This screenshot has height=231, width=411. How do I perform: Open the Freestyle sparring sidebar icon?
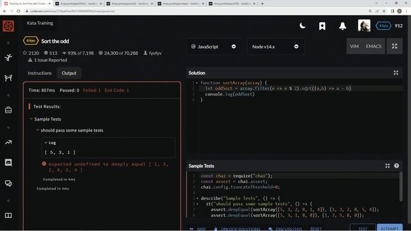point(8,78)
